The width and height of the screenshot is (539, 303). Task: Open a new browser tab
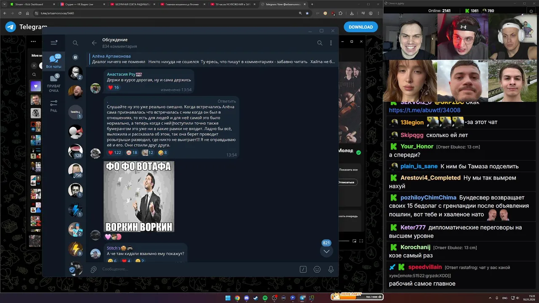coord(312,4)
